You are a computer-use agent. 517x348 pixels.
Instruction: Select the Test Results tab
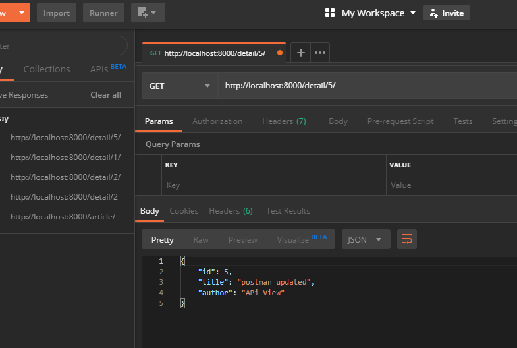(288, 211)
